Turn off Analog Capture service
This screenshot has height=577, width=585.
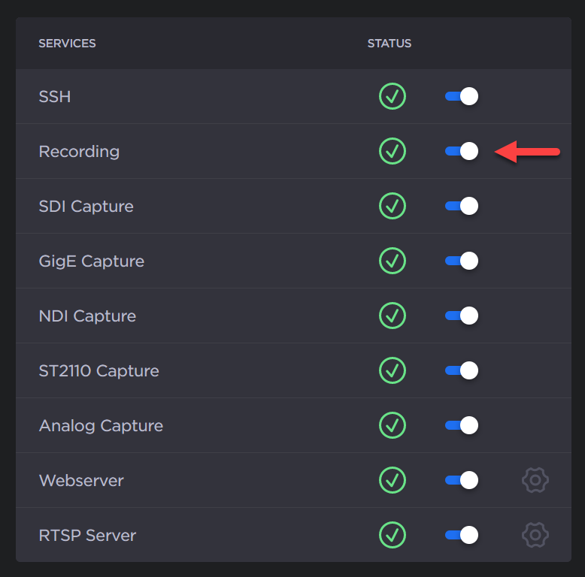462,425
